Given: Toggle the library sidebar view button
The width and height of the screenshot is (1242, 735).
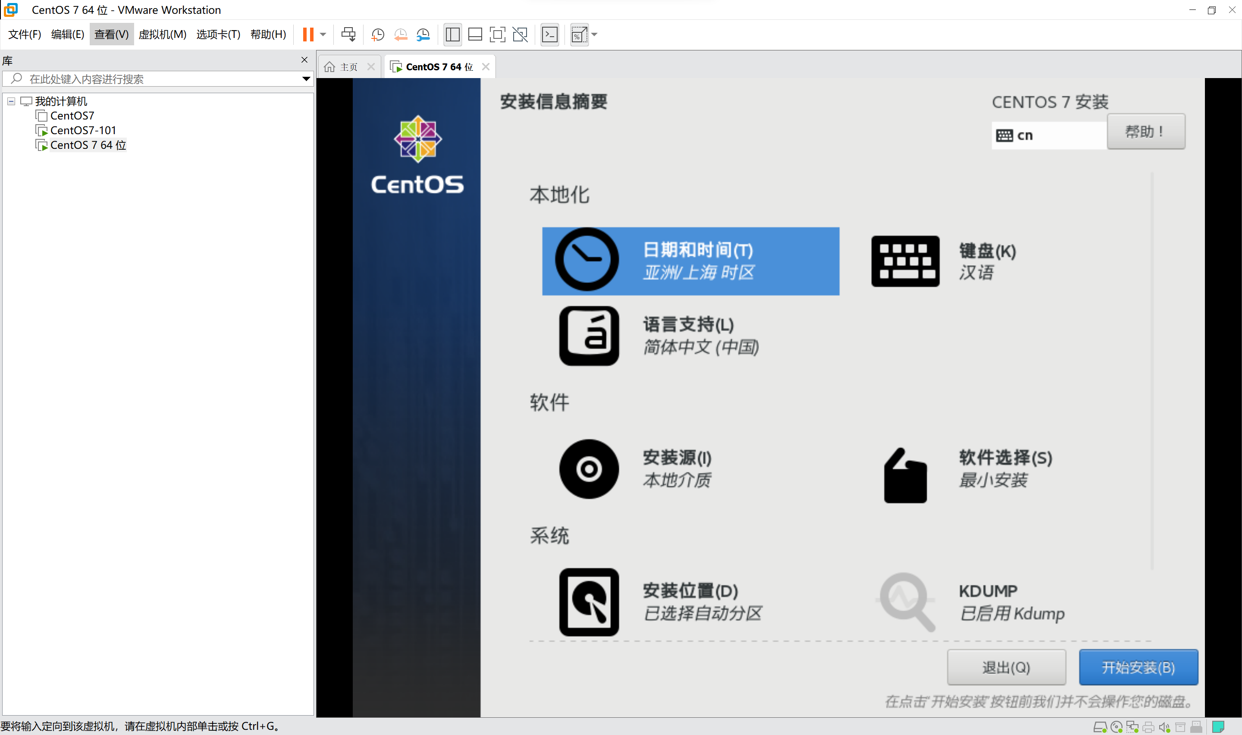Looking at the screenshot, I should (452, 34).
